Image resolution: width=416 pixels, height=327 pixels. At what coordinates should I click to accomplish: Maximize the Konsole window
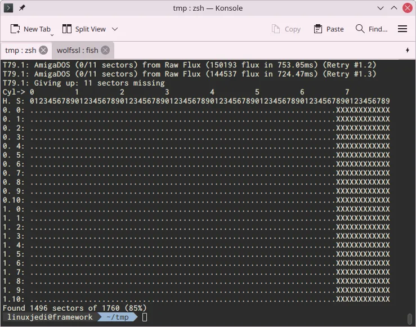click(394, 8)
